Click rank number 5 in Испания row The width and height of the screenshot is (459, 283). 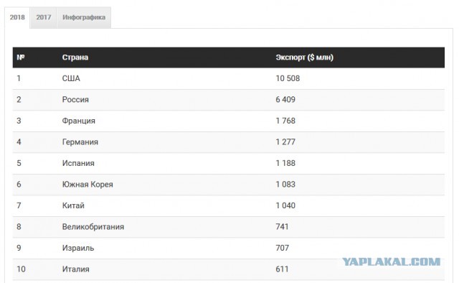(19, 163)
